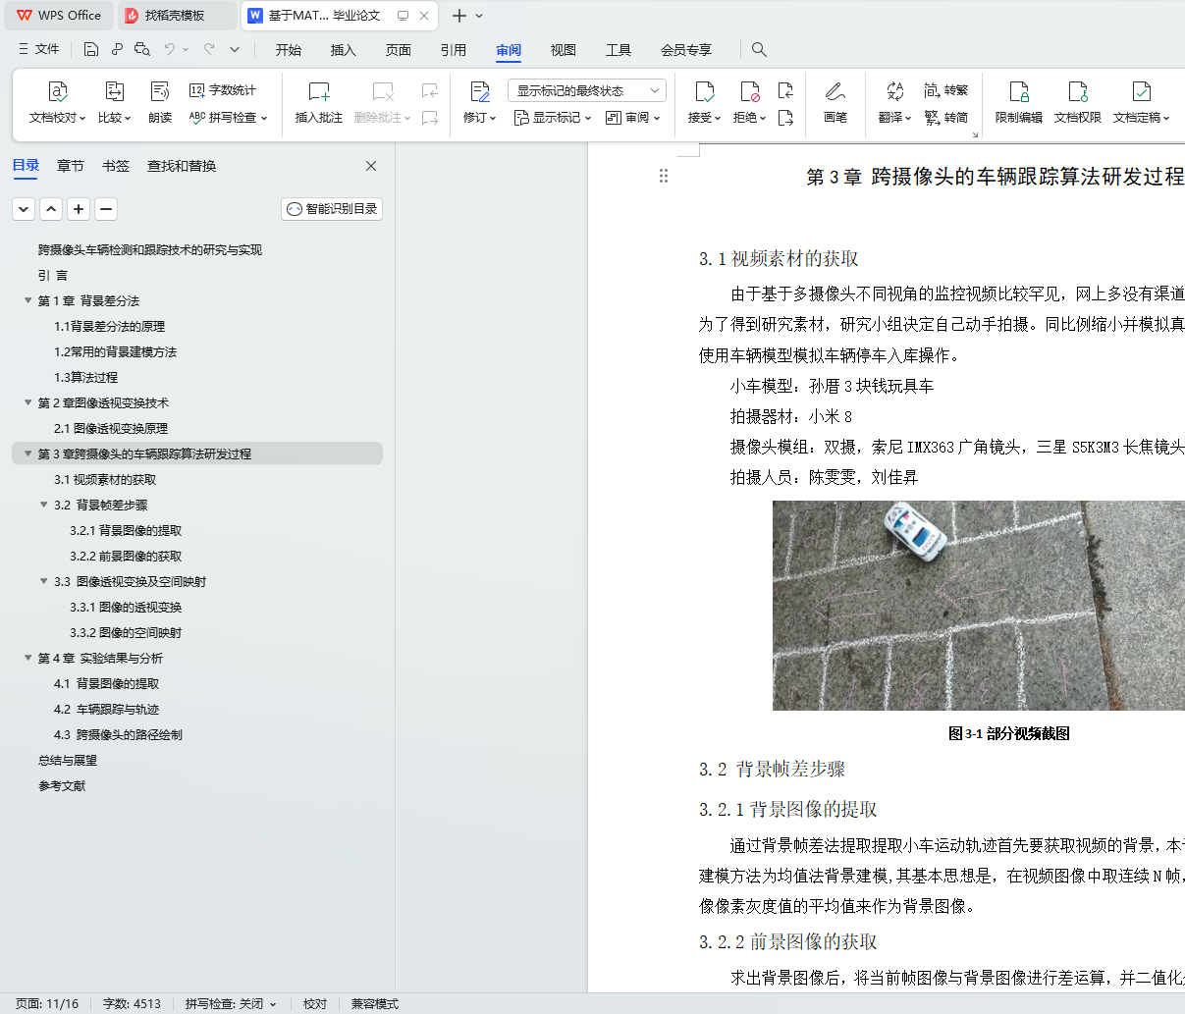This screenshot has width=1185, height=1014.
Task: Click 转简 convert to simplified Chinese
Action: click(x=946, y=118)
